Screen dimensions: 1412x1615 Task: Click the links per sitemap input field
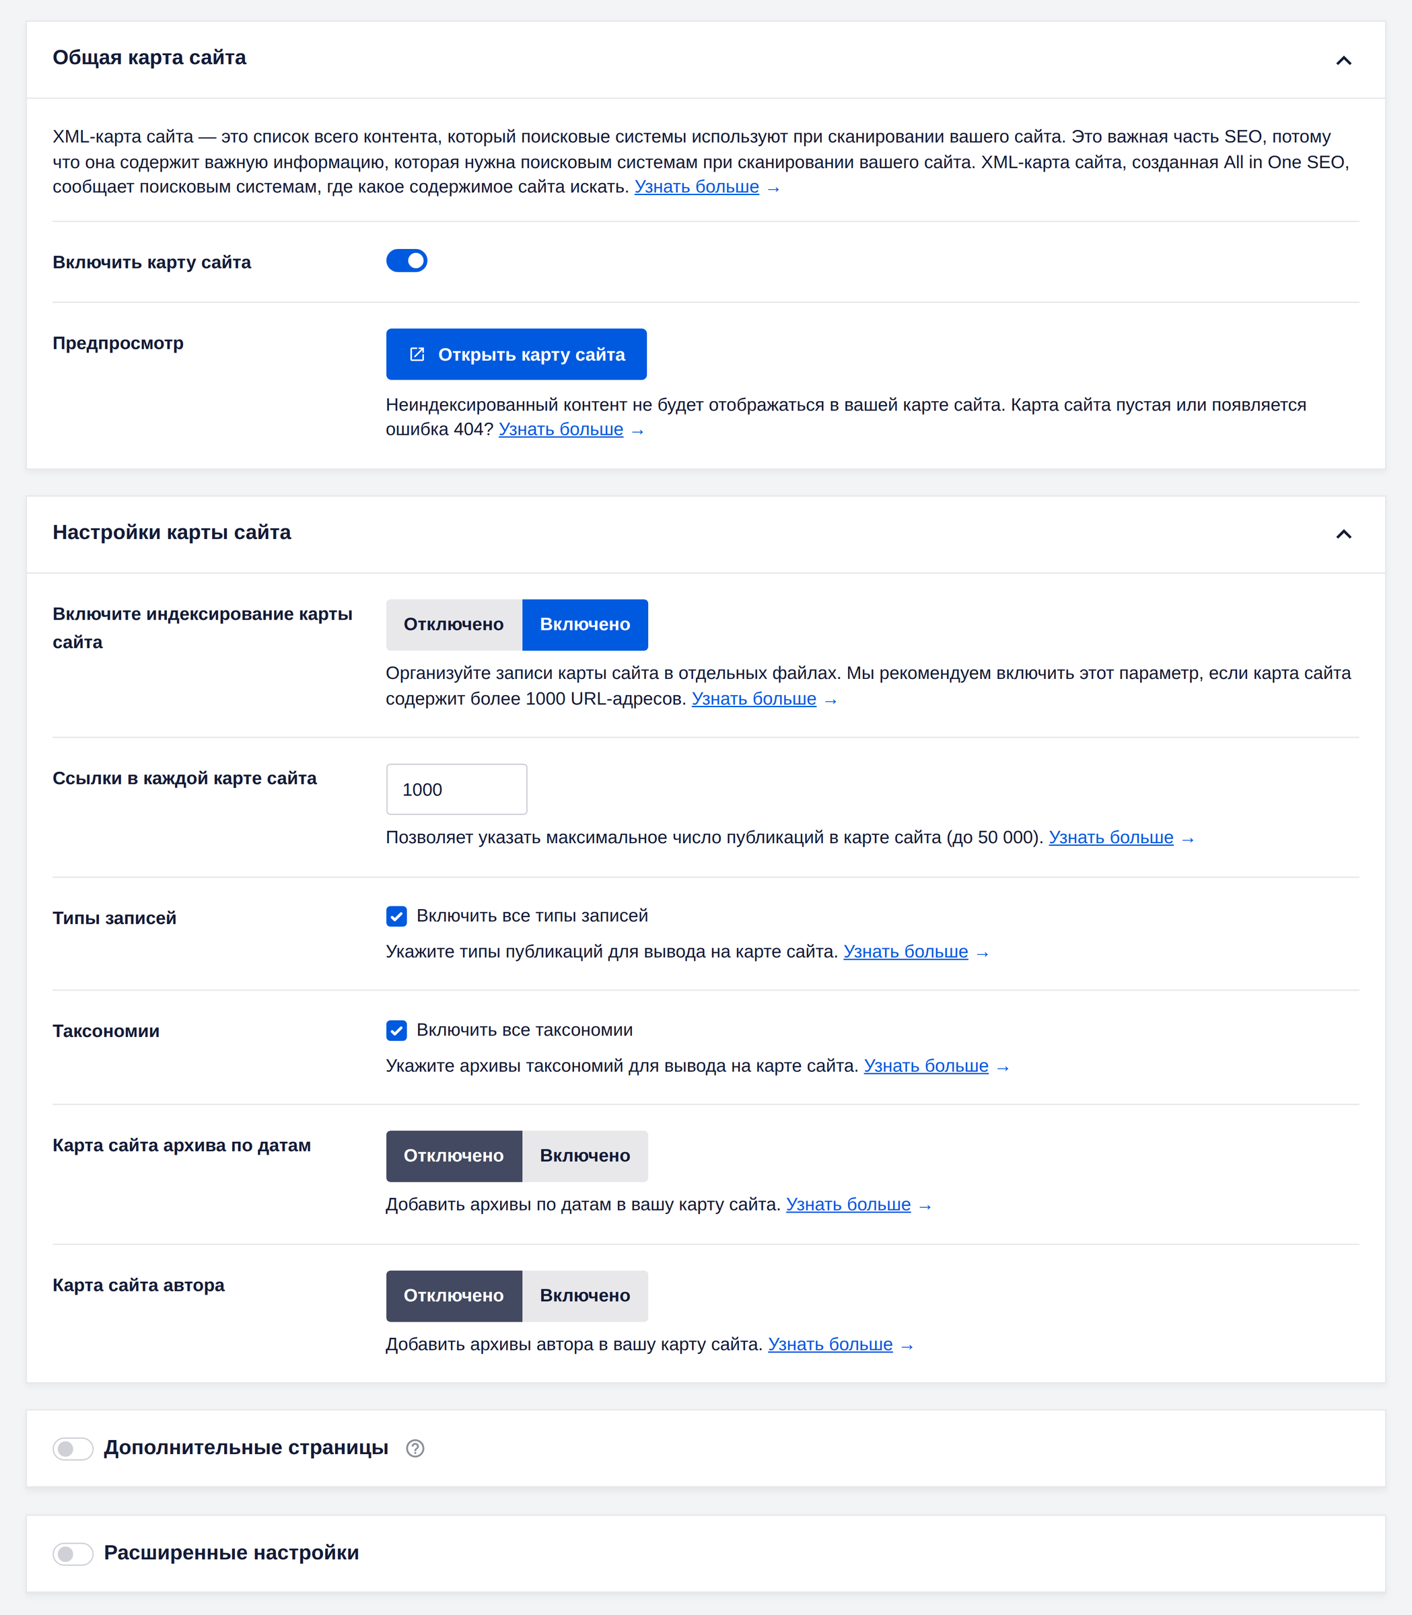pos(456,789)
